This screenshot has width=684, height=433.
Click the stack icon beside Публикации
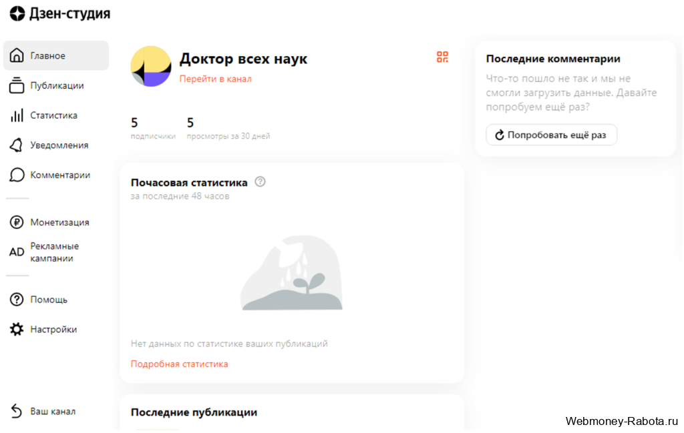pyautogui.click(x=17, y=85)
